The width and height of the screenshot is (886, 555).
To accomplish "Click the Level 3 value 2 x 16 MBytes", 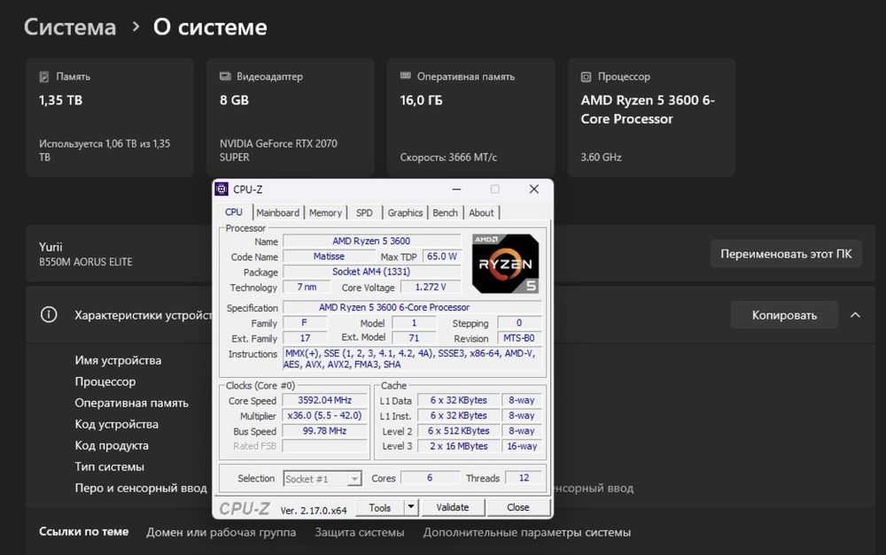I will click(x=458, y=446).
